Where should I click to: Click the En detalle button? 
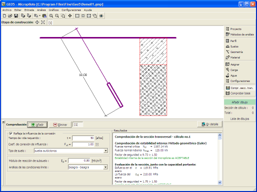(x=210, y=124)
